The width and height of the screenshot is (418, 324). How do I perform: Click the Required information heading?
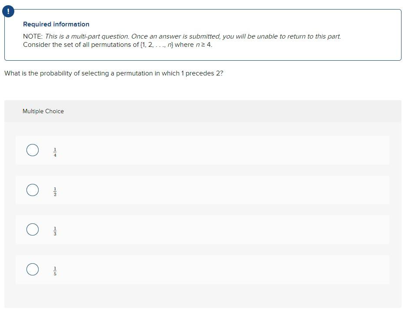(x=56, y=24)
